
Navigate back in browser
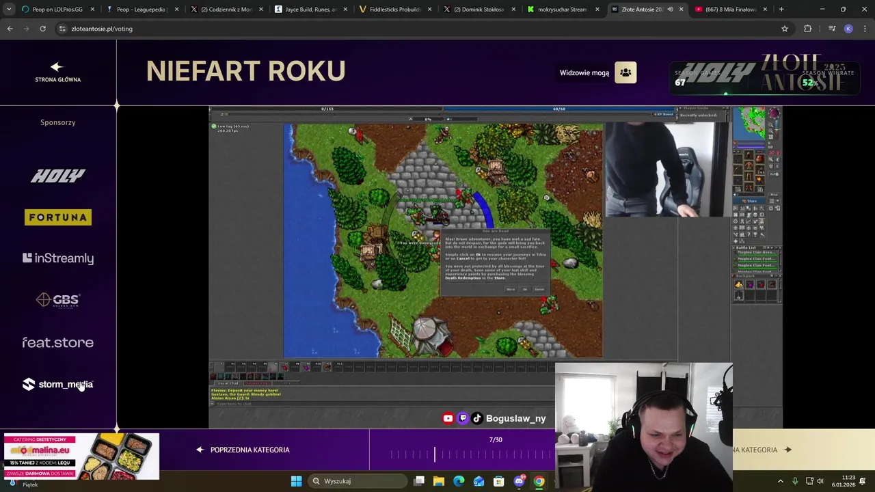pos(10,29)
